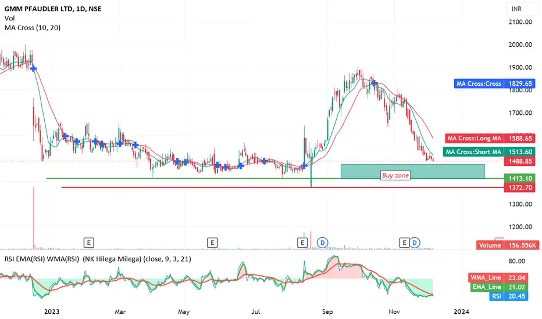Select the EMA_Line 21.02 label
The image size is (542, 319).
click(x=499, y=287)
